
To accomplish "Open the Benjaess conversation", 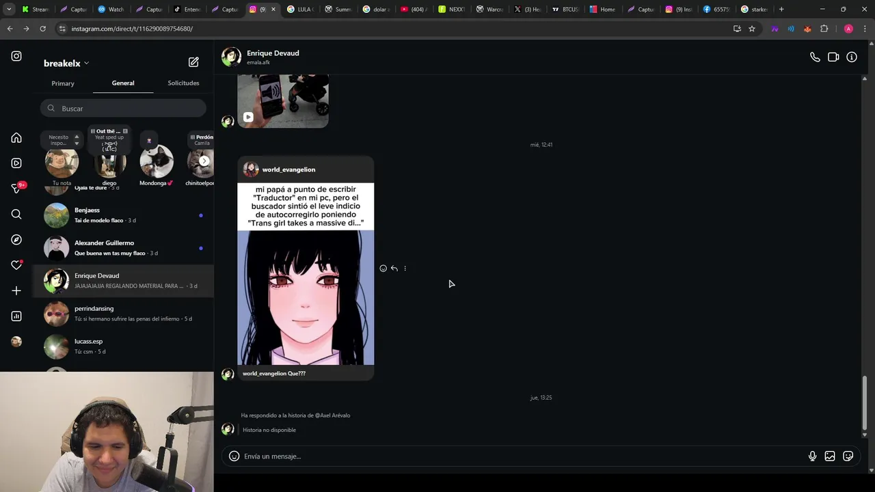I will (x=123, y=215).
